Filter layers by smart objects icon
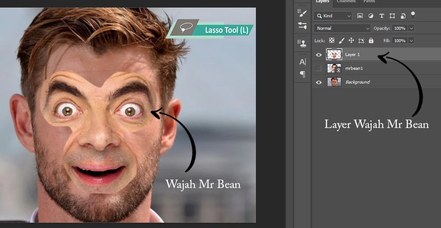441x228 pixels. click(403, 16)
